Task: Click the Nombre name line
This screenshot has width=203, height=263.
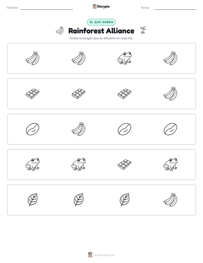Action: coord(47,8)
